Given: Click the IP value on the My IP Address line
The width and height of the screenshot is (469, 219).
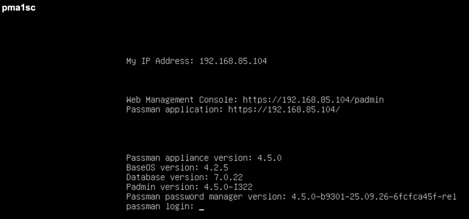Looking at the screenshot, I should coord(233,61).
